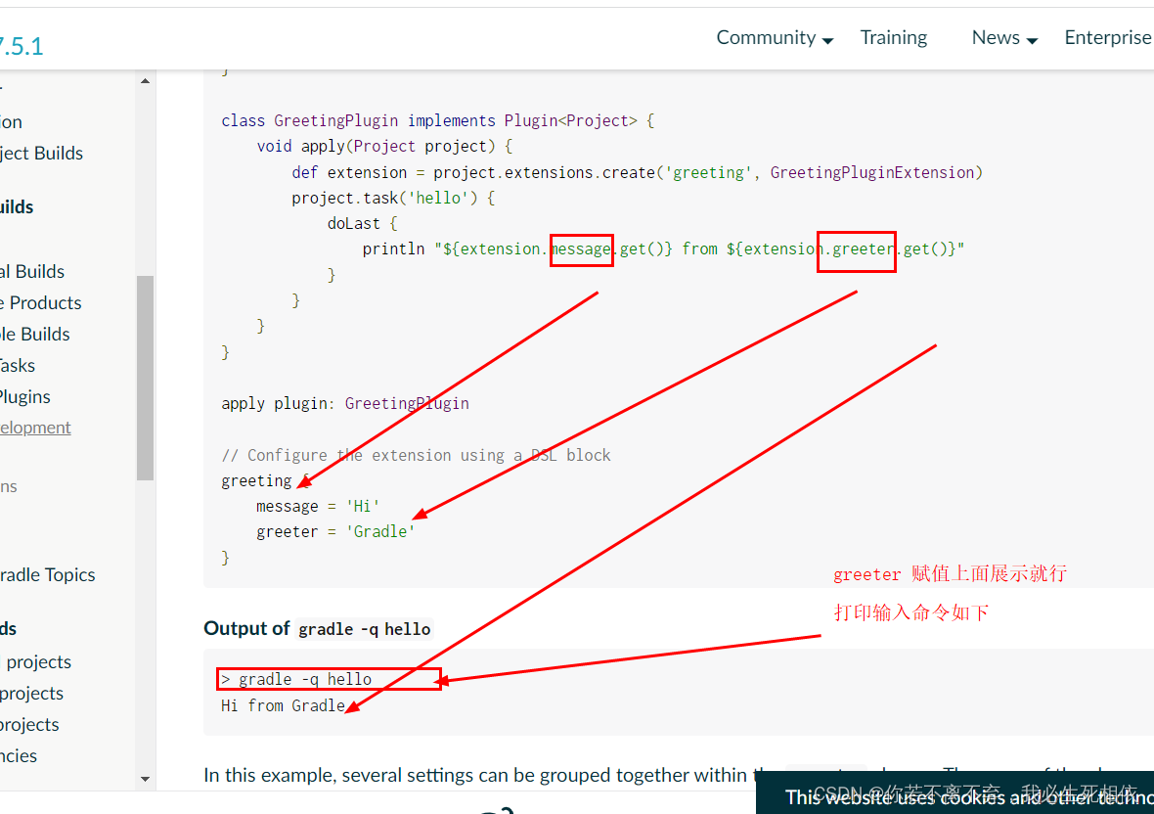Image resolution: width=1154 pixels, height=814 pixels.
Task: Click the 'class GreetingPlugin' code line
Action: [438, 120]
